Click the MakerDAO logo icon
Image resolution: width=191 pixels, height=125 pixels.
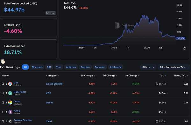coord(10,93)
